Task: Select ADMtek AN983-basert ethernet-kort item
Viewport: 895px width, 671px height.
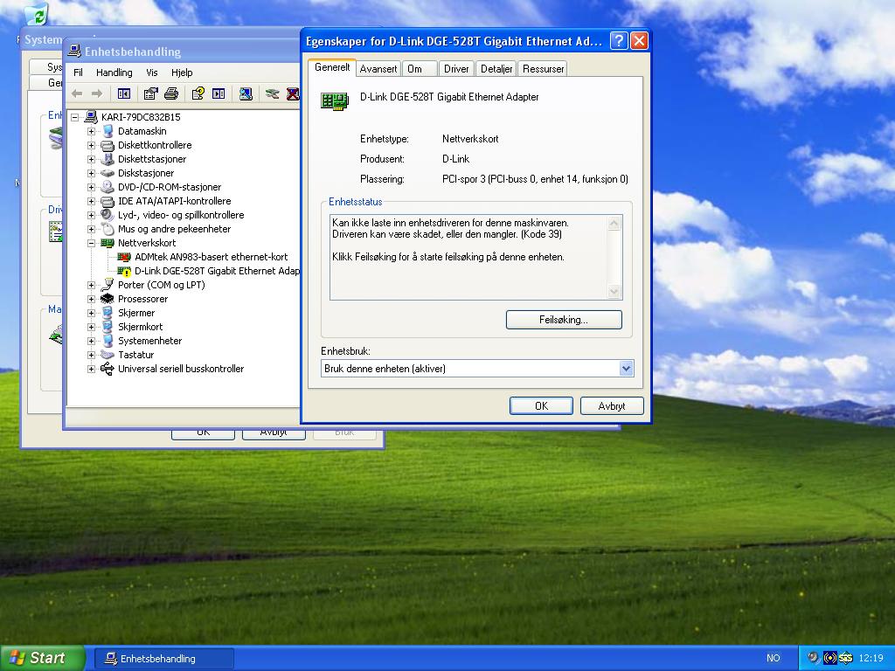Action: [x=212, y=257]
